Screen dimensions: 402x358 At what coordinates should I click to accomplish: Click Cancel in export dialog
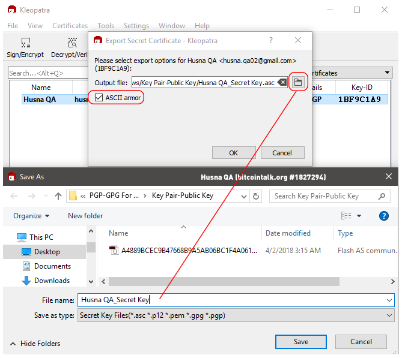(x=282, y=153)
